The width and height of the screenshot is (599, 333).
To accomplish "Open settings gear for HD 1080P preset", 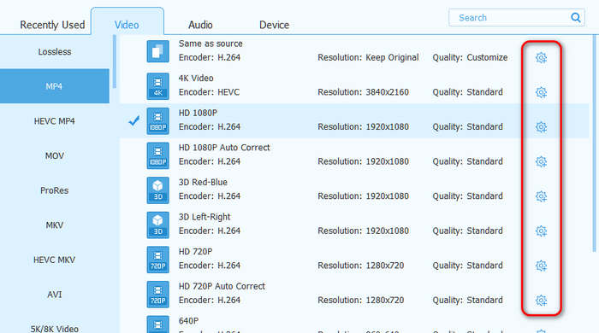I will pyautogui.click(x=541, y=127).
